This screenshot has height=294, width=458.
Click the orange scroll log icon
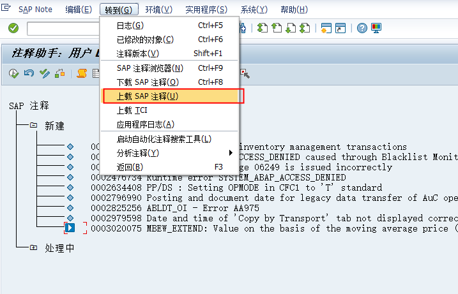(82, 73)
